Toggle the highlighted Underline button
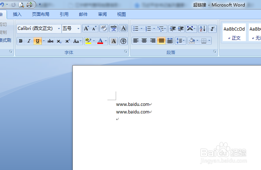Viewport: 261px width, 170px height. (x=37, y=41)
